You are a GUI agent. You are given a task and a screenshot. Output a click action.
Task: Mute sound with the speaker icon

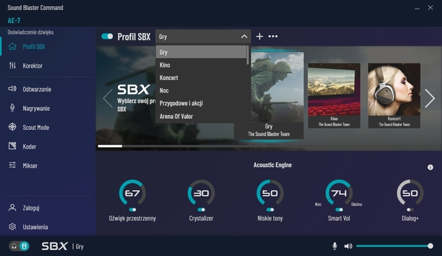click(348, 246)
